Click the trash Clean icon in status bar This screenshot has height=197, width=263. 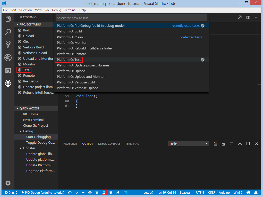pos(97,192)
